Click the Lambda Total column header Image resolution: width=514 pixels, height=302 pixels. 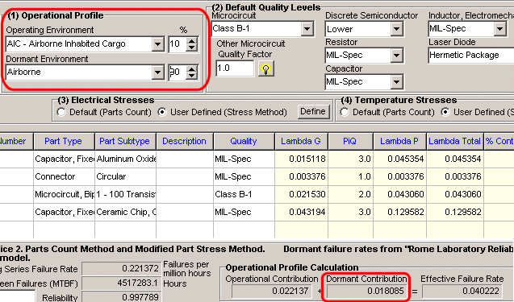click(454, 141)
